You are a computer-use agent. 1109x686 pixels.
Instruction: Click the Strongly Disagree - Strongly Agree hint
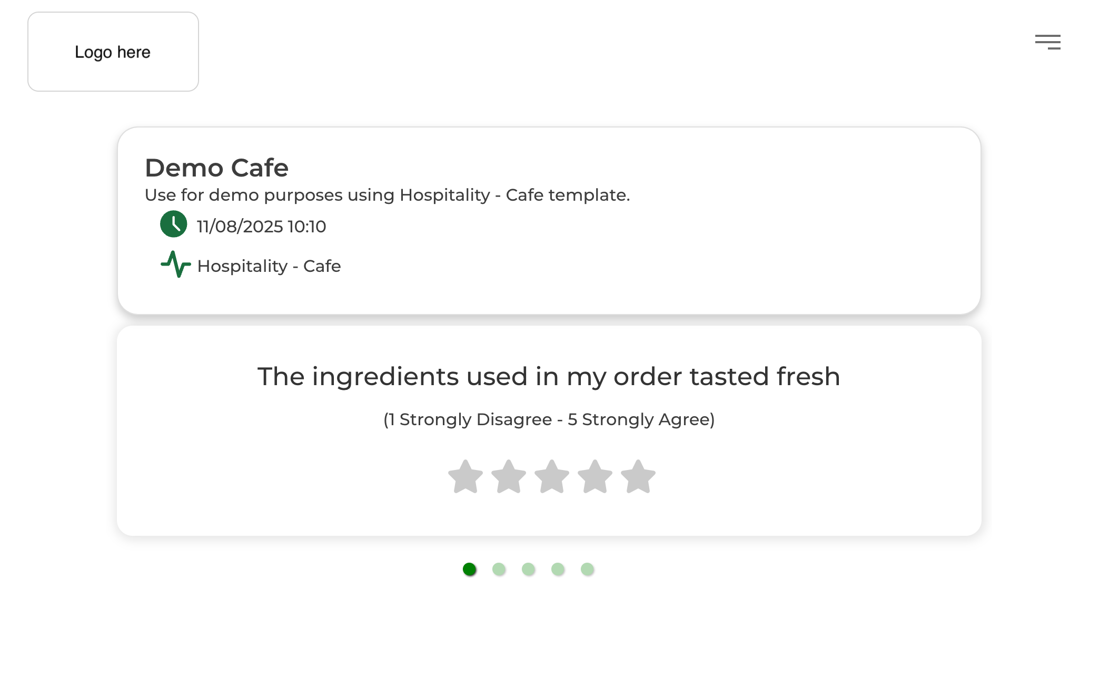549,419
